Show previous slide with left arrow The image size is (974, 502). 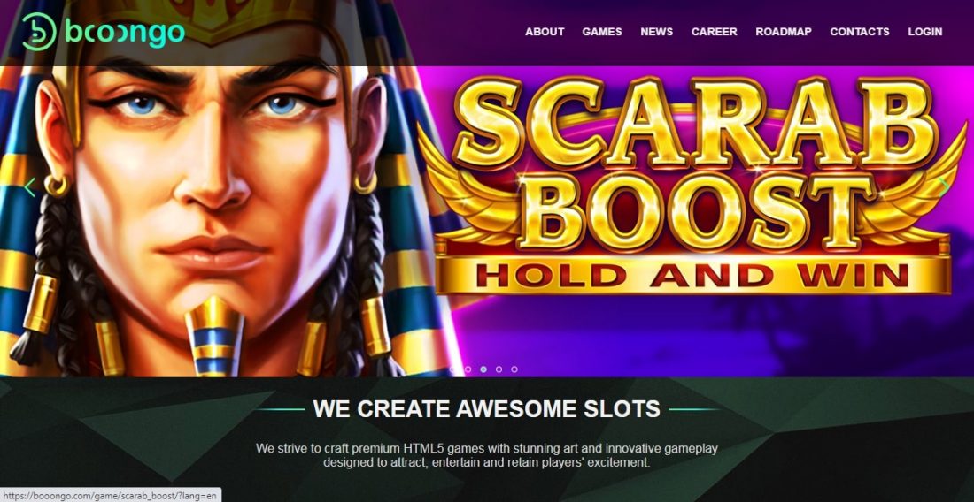[29, 187]
